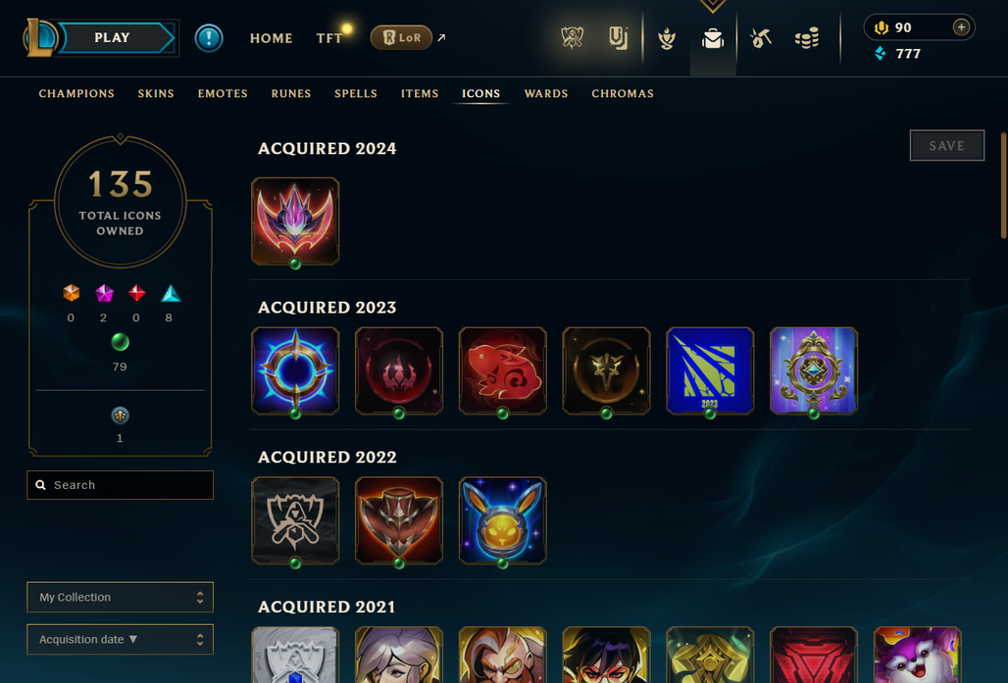
Task: Switch to the Wards tab
Action: pyautogui.click(x=546, y=94)
